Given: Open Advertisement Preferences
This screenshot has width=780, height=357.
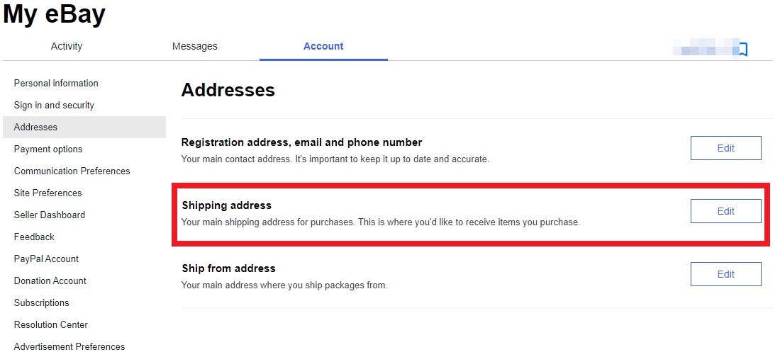Looking at the screenshot, I should coord(69,346).
